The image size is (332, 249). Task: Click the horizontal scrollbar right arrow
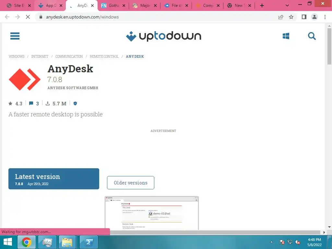pyautogui.click(x=324, y=232)
